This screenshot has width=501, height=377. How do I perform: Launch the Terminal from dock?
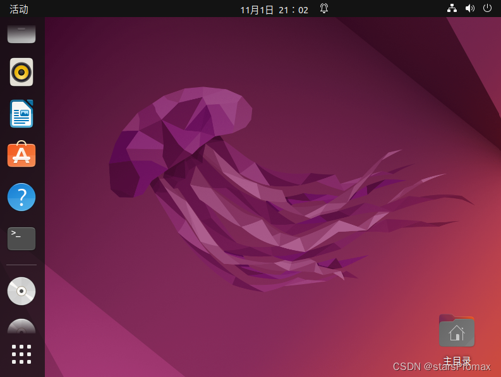click(x=21, y=239)
